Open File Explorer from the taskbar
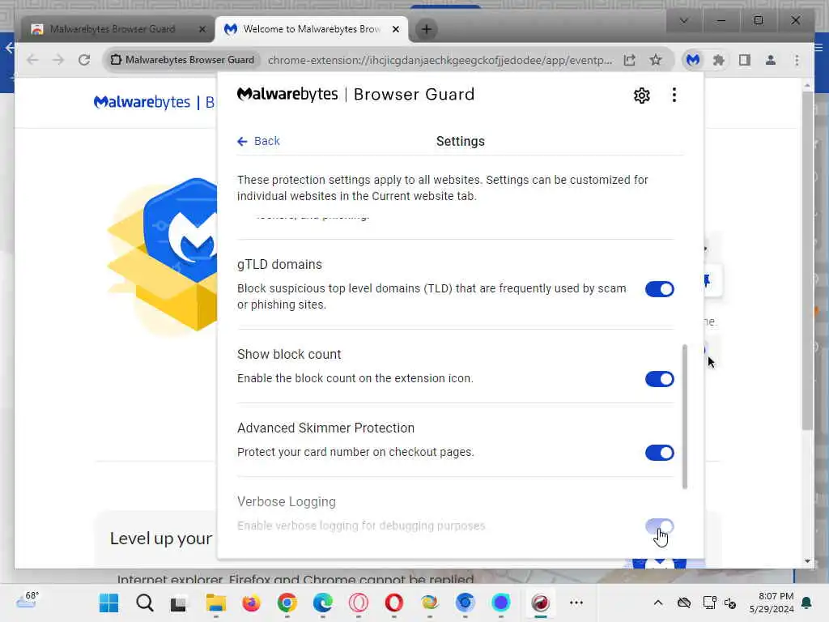829x622 pixels. click(x=215, y=603)
